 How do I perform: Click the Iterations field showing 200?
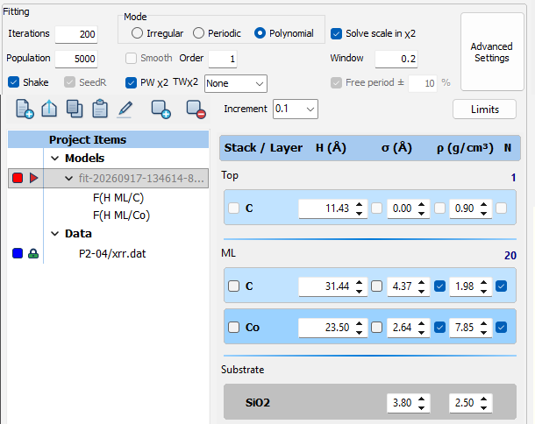tap(76, 34)
